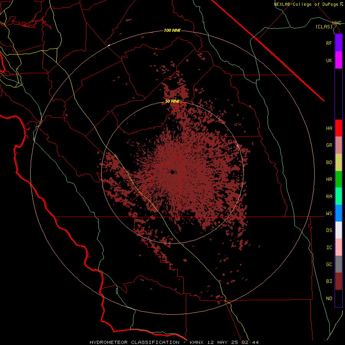345x345 pixels.
Task: Click the GC gray legend swatch
Action: tap(338, 264)
